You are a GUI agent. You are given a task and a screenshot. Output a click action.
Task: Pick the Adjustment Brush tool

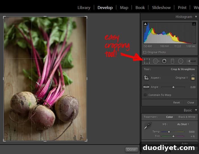(192, 61)
